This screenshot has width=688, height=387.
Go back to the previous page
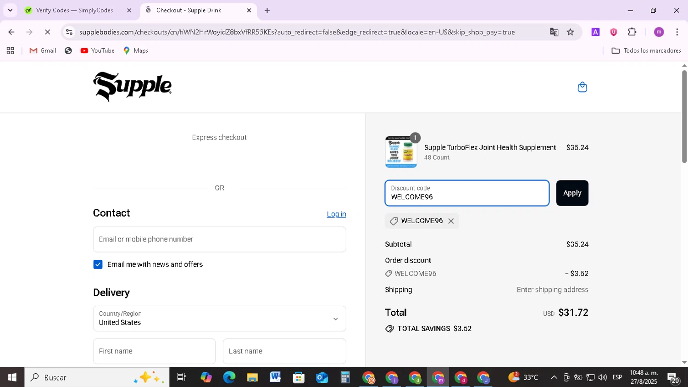[x=11, y=32]
